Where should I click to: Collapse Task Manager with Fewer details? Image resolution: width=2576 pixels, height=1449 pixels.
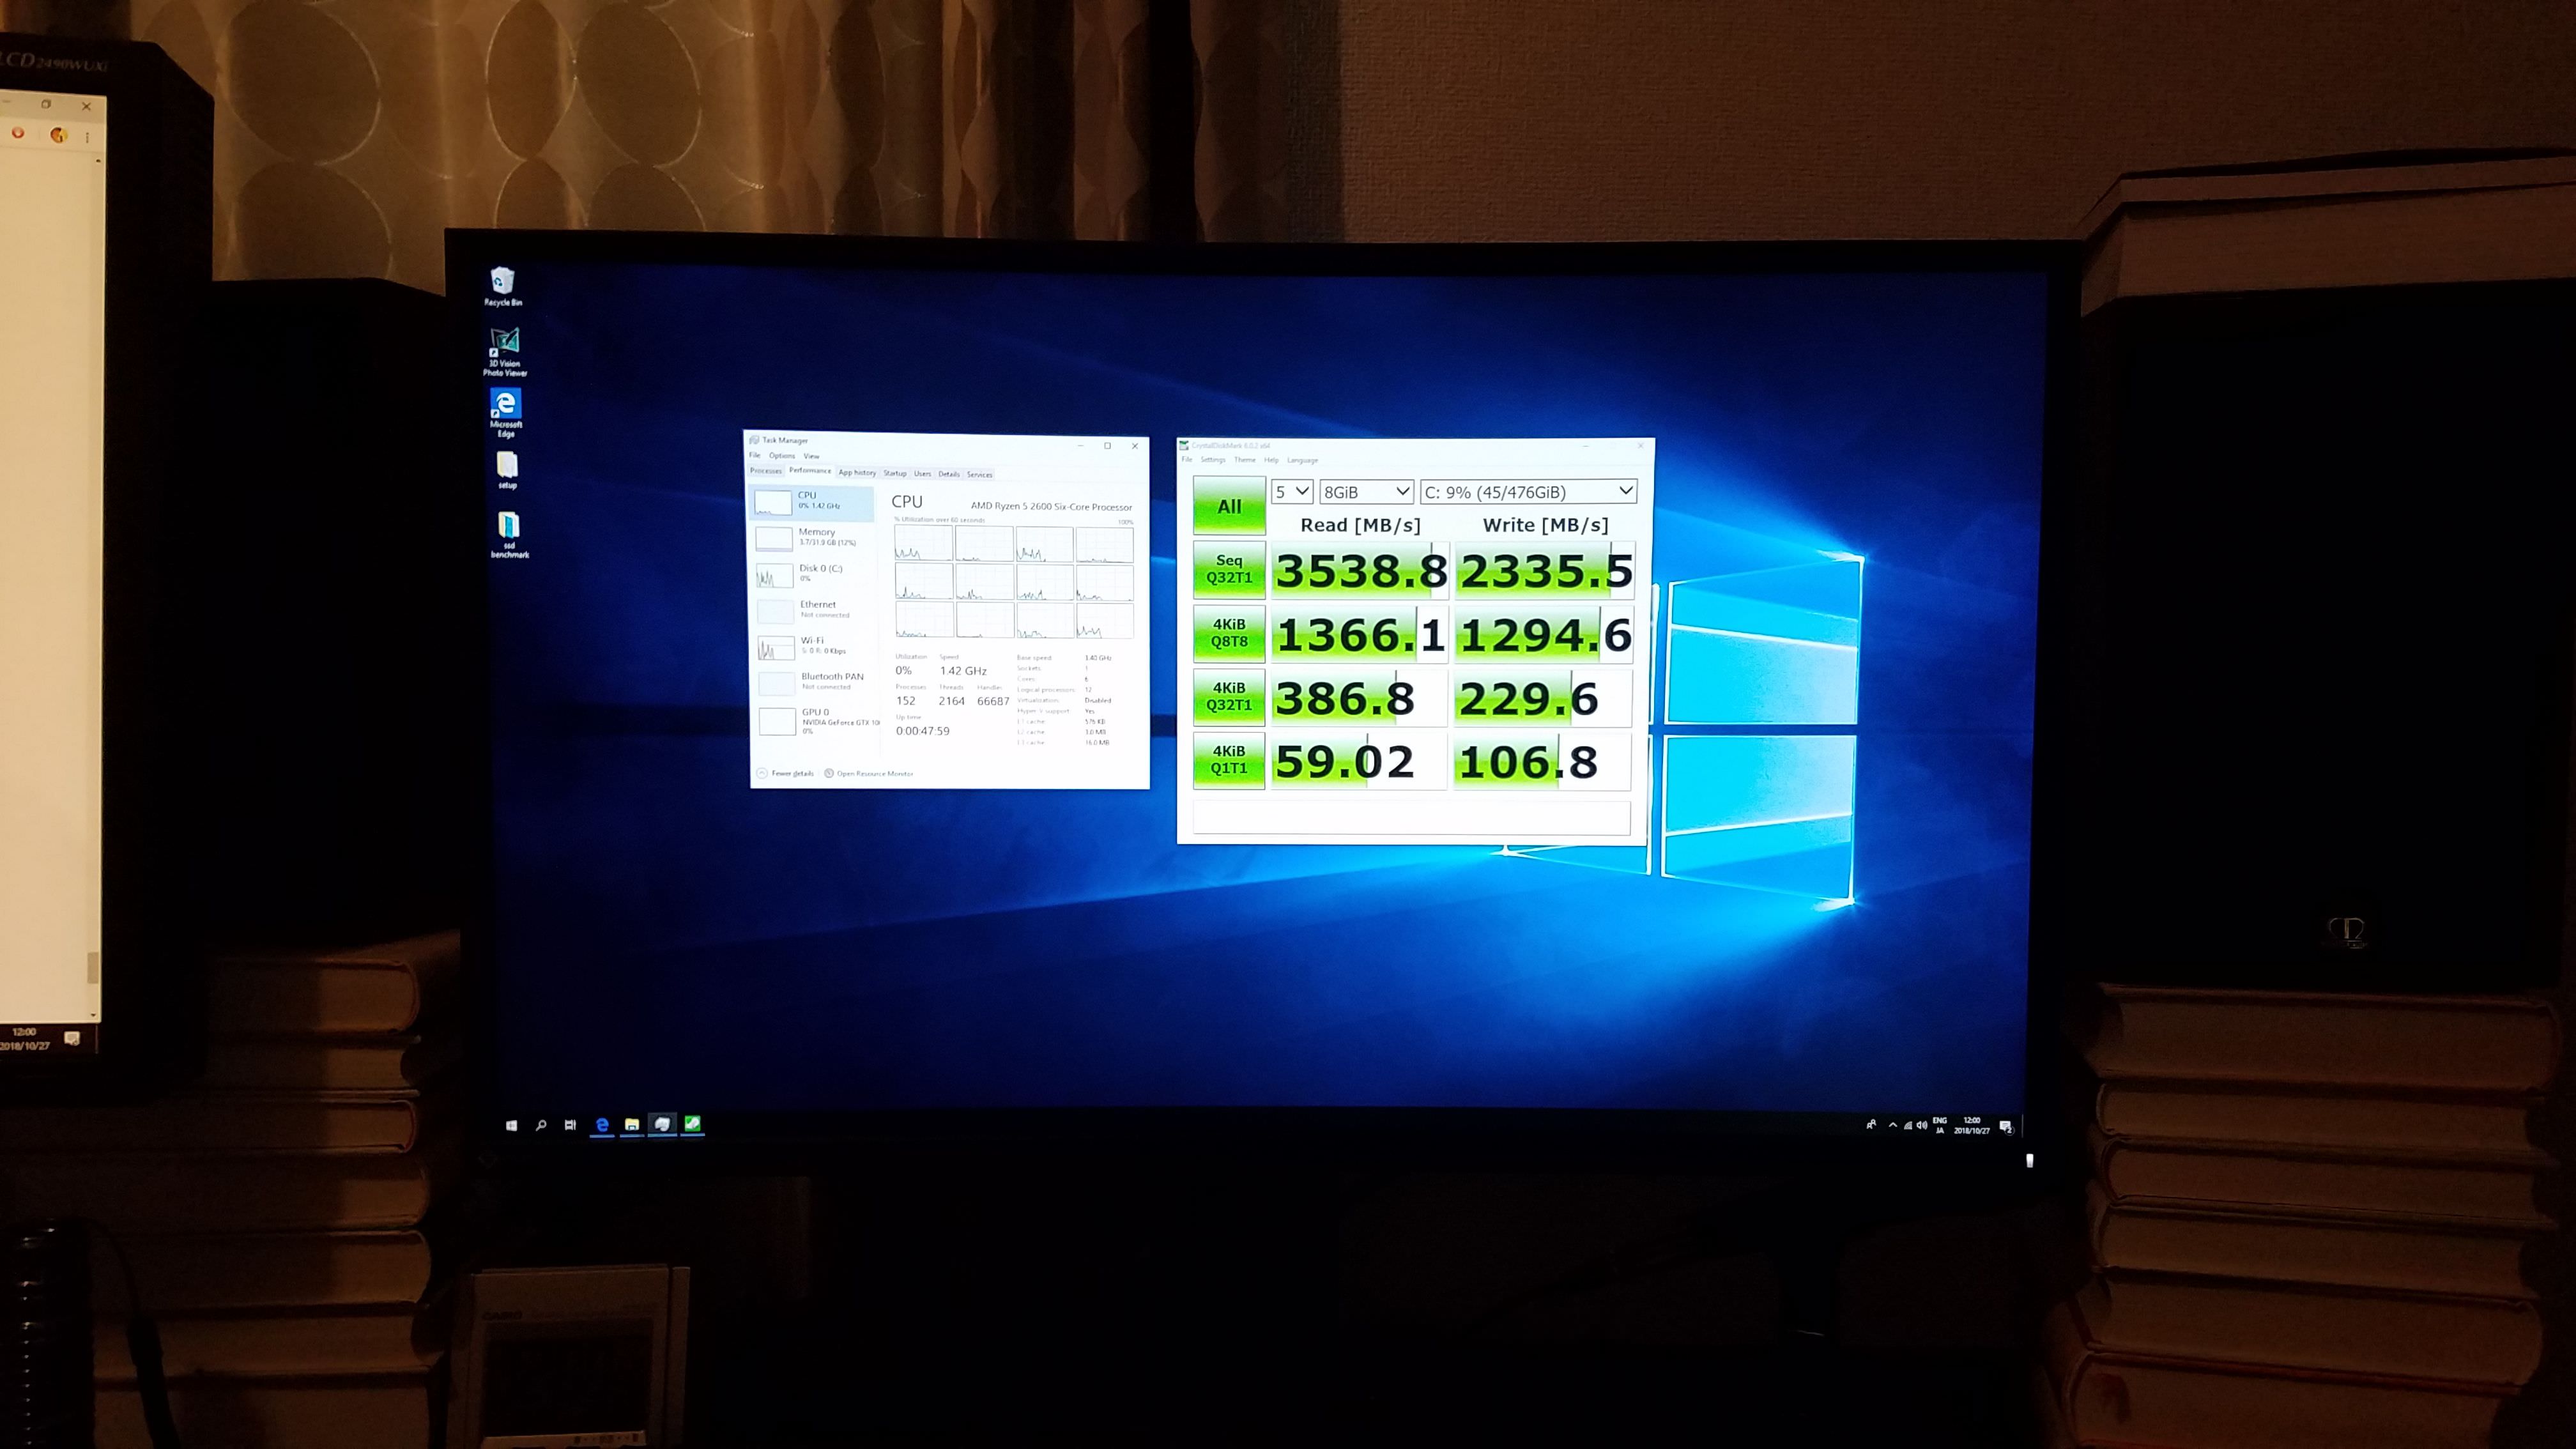(x=792, y=774)
